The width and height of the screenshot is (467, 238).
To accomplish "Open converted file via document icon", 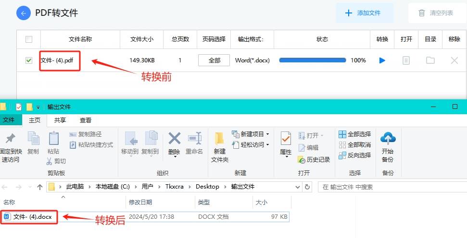I will (x=406, y=60).
